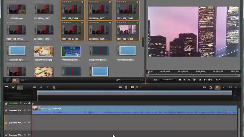Jump to the start of the preview

tap(179, 80)
